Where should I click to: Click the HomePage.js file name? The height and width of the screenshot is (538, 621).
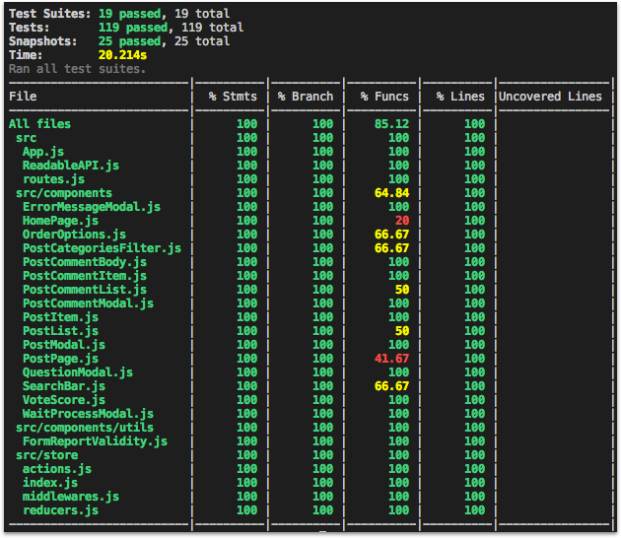60,221
